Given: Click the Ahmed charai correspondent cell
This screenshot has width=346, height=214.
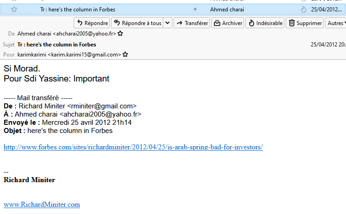Looking at the screenshot, I should (227, 9).
